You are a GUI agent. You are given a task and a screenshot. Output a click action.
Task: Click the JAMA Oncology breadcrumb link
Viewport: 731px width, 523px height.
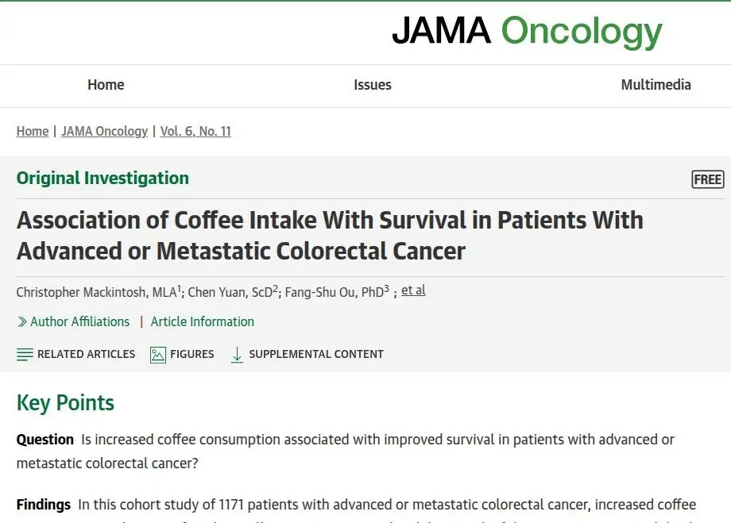point(104,131)
